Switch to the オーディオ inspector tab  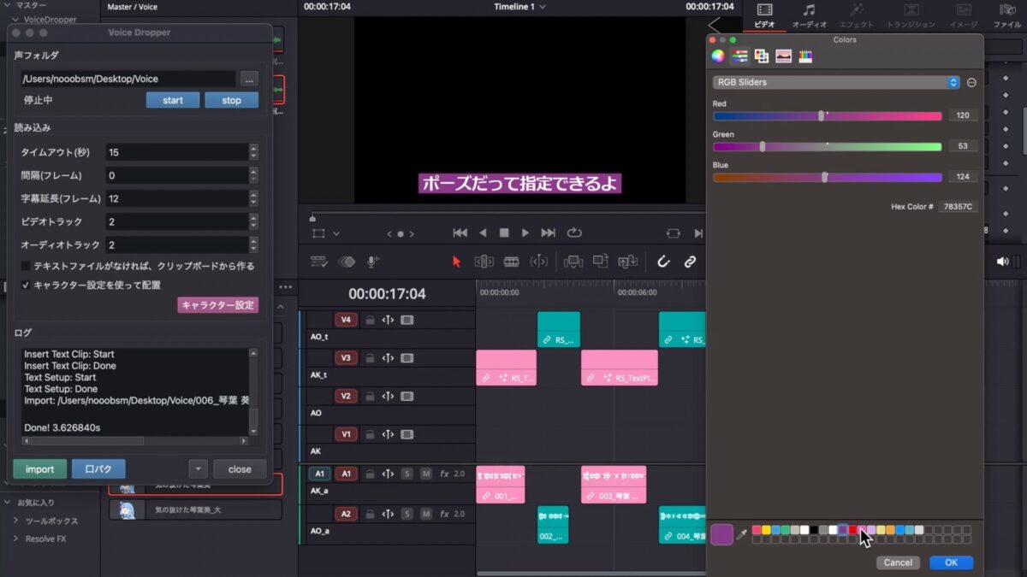tap(809, 15)
